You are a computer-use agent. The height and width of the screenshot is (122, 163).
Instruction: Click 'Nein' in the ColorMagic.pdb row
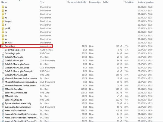[x=91, y=53]
